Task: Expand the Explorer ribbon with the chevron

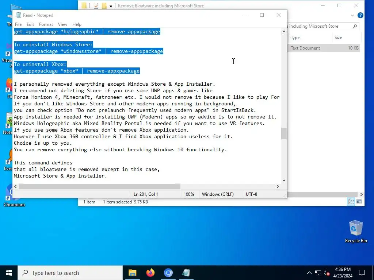Action: (x=352, y=15)
